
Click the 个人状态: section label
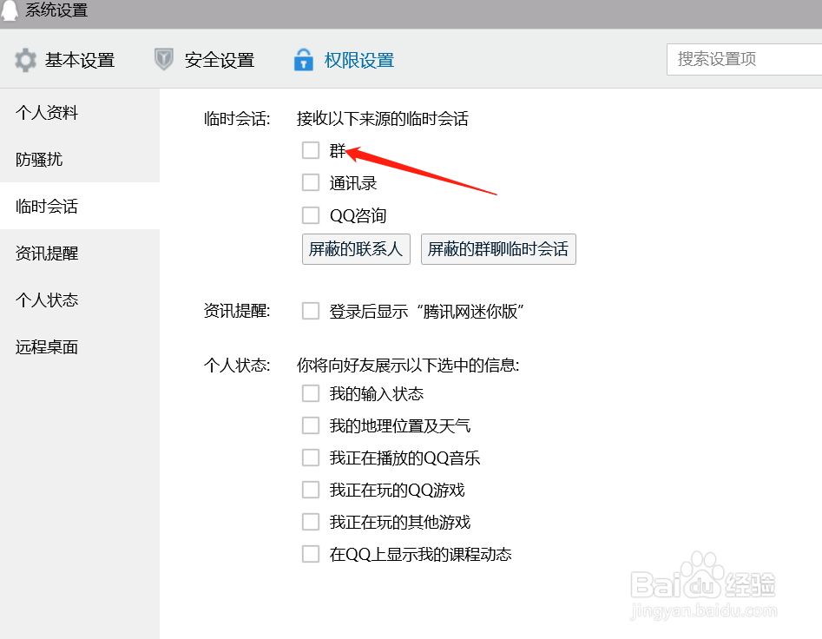[x=236, y=365]
